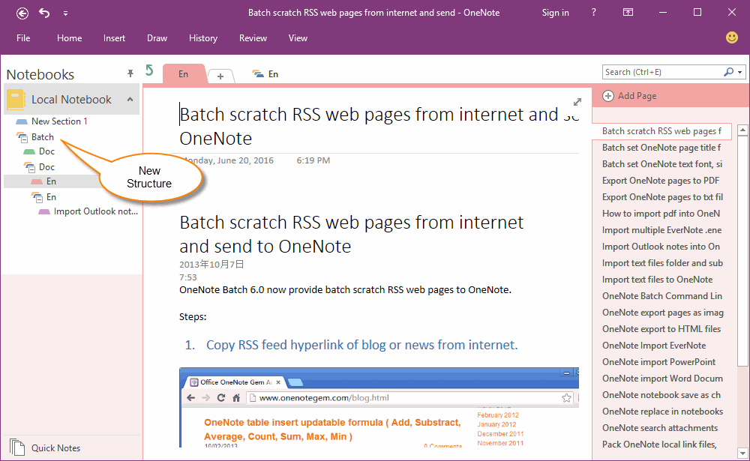Open page Import multiple EverNote .ene
Viewport: 750px width, 461px height.
click(661, 230)
